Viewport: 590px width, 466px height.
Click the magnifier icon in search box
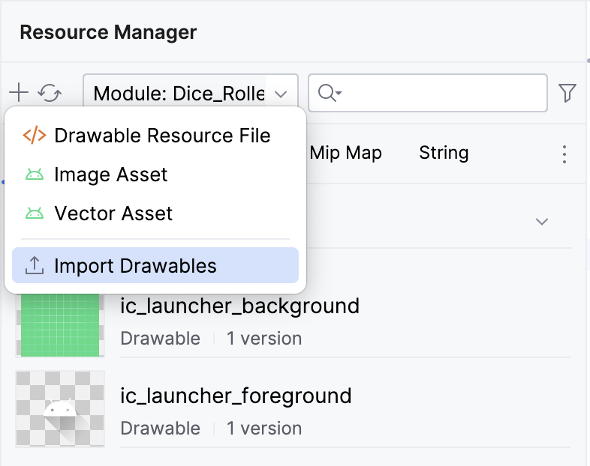[x=328, y=93]
